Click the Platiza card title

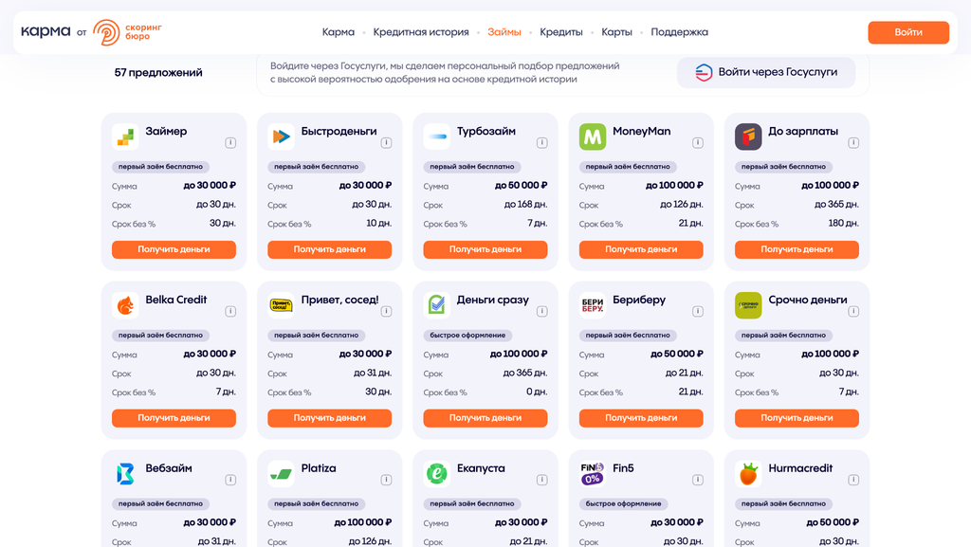tap(319, 468)
